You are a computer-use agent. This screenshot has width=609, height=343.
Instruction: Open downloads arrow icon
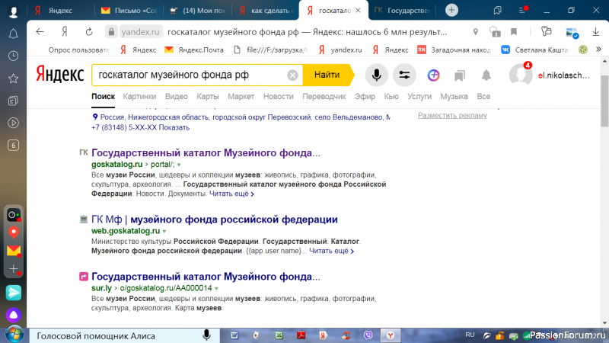(596, 32)
